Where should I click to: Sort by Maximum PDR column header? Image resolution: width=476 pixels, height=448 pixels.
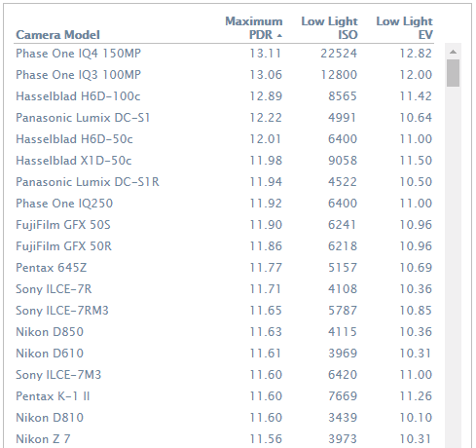pyautogui.click(x=253, y=28)
